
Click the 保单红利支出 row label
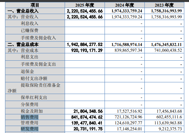(x=34, y=98)
